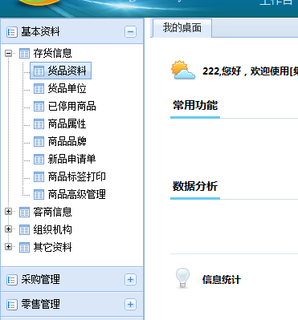Select the 存货信息 folder label
Image resolution: width=298 pixels, height=320 pixels.
[x=53, y=53]
